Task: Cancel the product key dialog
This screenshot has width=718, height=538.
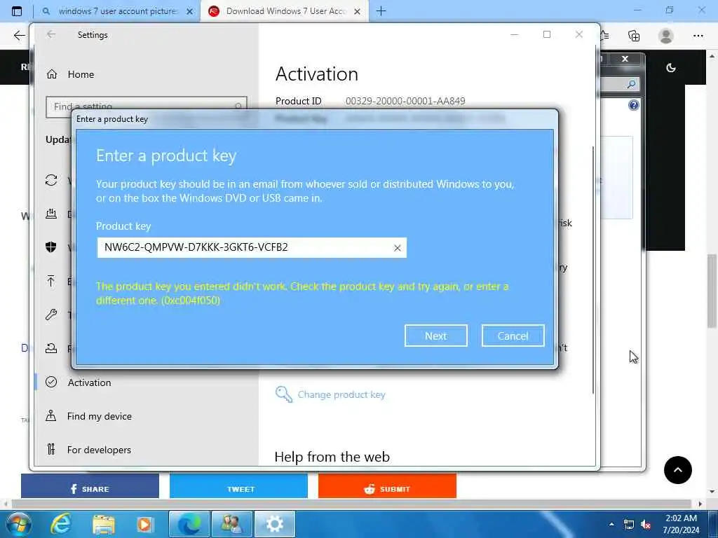Action: [513, 336]
